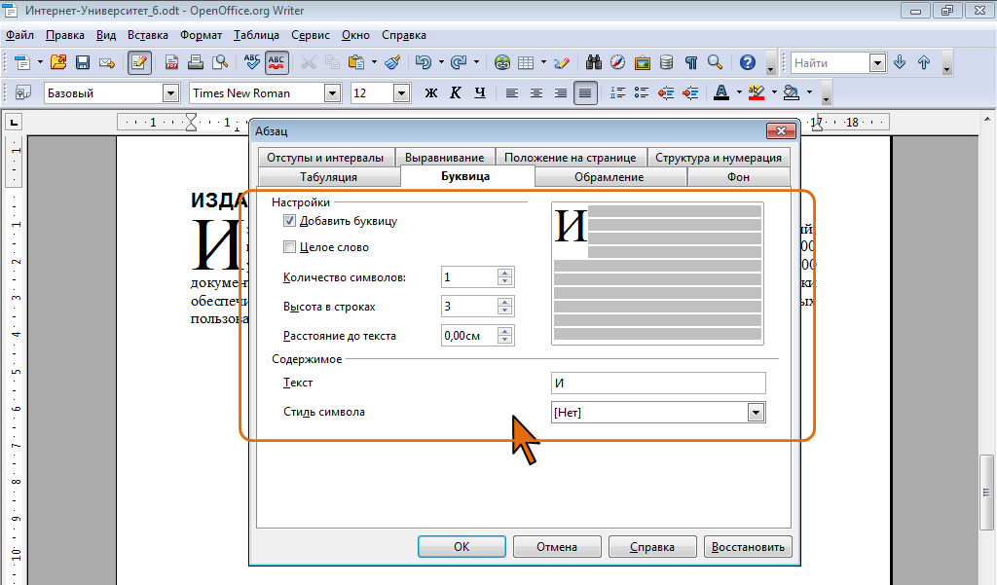Export directly as PDF icon
This screenshot has width=997, height=585.
[171, 62]
